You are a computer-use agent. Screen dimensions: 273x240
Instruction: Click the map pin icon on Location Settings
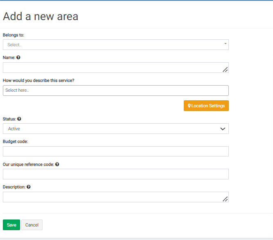click(x=189, y=106)
